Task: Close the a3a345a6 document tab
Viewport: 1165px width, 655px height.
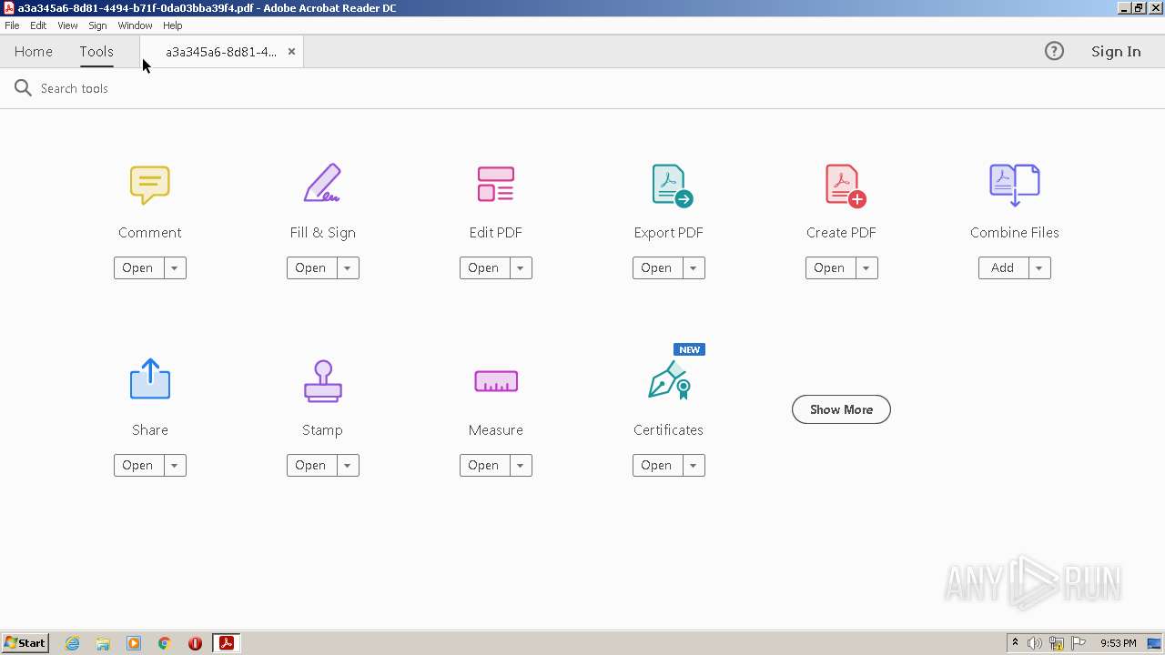Action: 291,52
